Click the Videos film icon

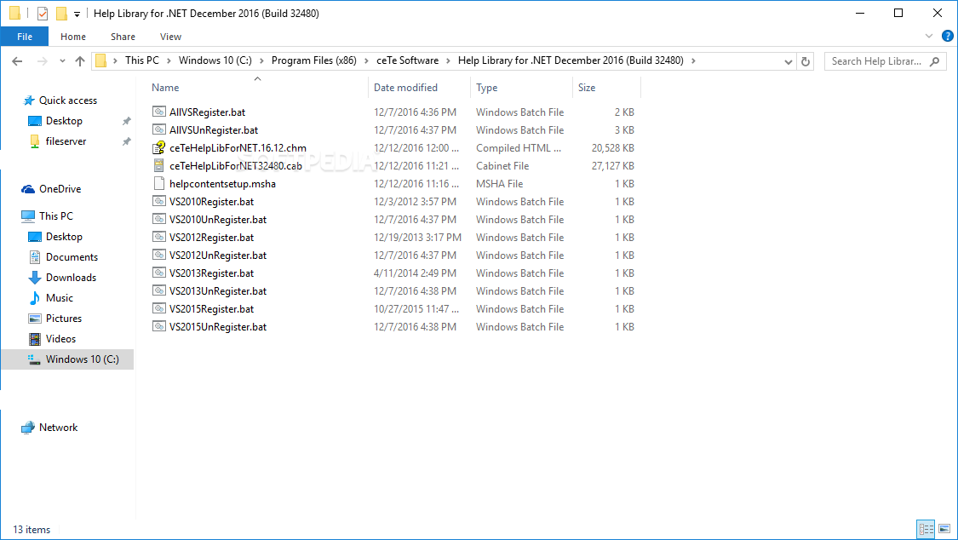coord(35,338)
